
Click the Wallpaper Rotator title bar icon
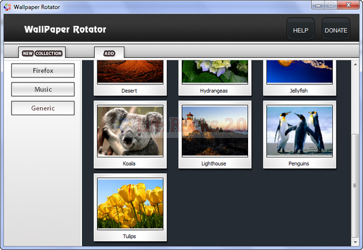[8, 7]
